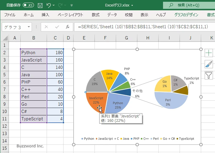The width and height of the screenshot is (215, 153).
Task: Select column B header
Action: click(34, 38)
